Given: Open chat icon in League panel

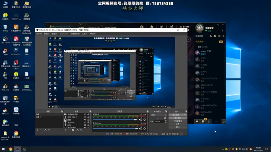Looking at the screenshot, I should point(197,122).
